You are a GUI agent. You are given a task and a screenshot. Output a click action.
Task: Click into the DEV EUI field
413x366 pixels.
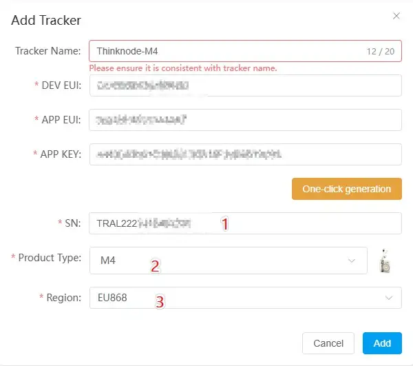(245, 85)
